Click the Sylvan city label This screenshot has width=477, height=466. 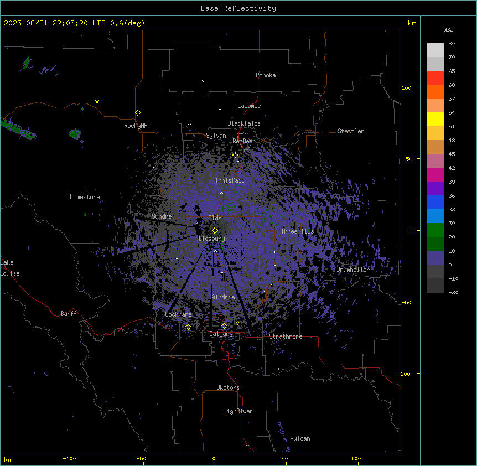216,136
